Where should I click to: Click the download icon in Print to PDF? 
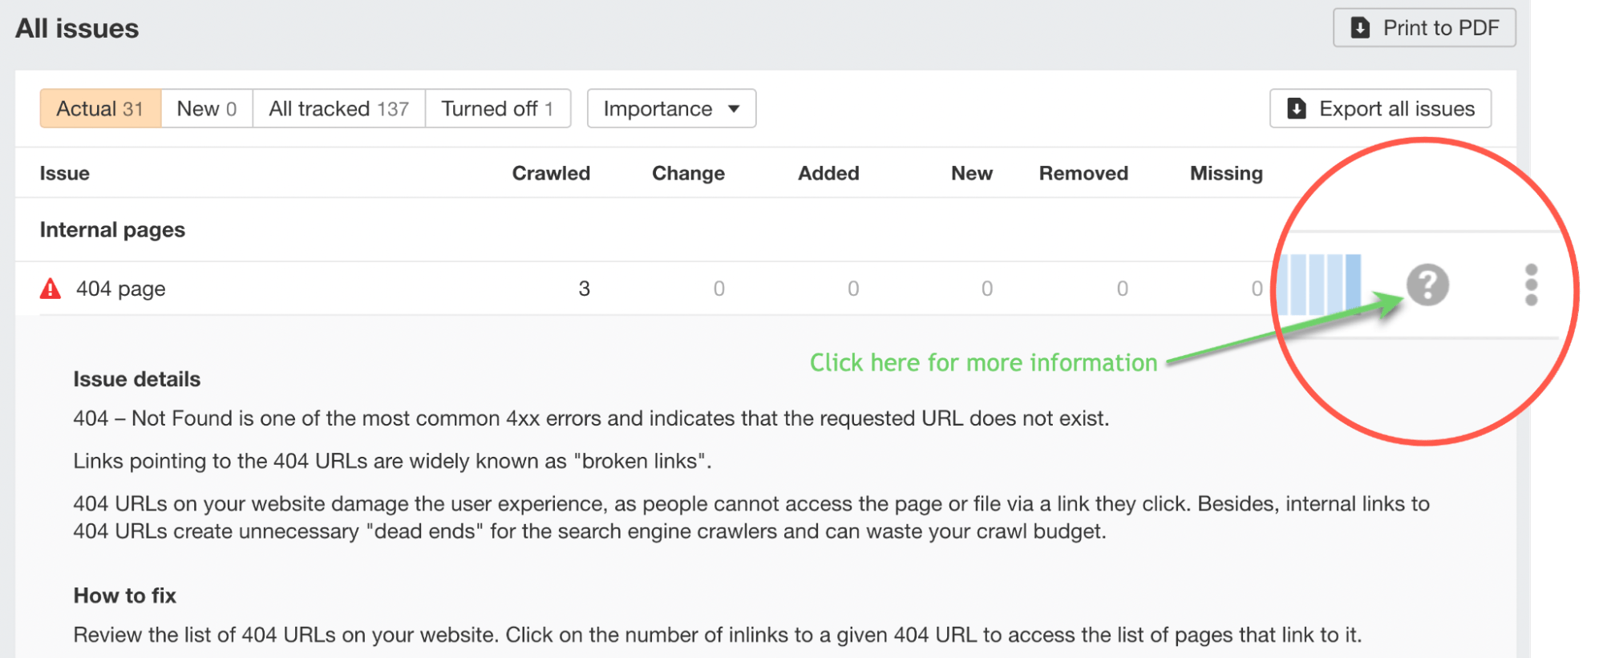pos(1360,28)
